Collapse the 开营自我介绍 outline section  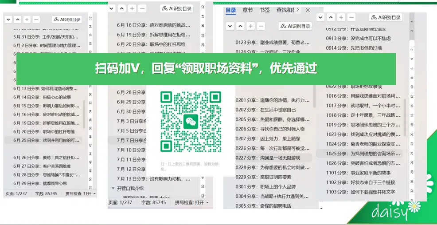pos(113,188)
